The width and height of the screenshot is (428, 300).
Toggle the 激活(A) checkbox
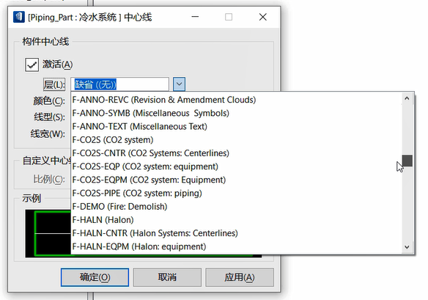(32, 65)
